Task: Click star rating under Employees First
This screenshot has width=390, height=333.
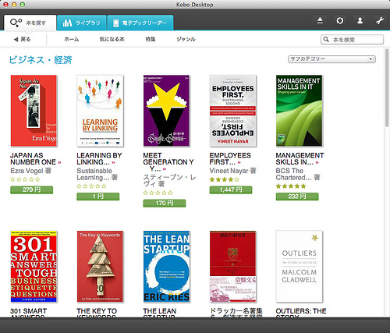Action: [224, 179]
